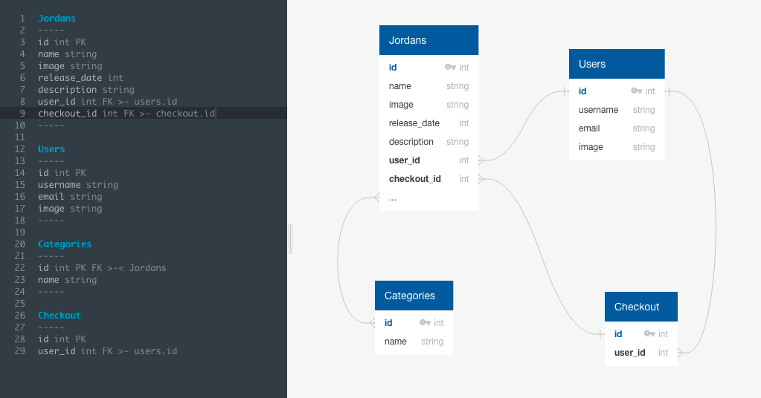This screenshot has width=761, height=398.
Task: Click the '...' row in Jordans table
Action: [428, 198]
